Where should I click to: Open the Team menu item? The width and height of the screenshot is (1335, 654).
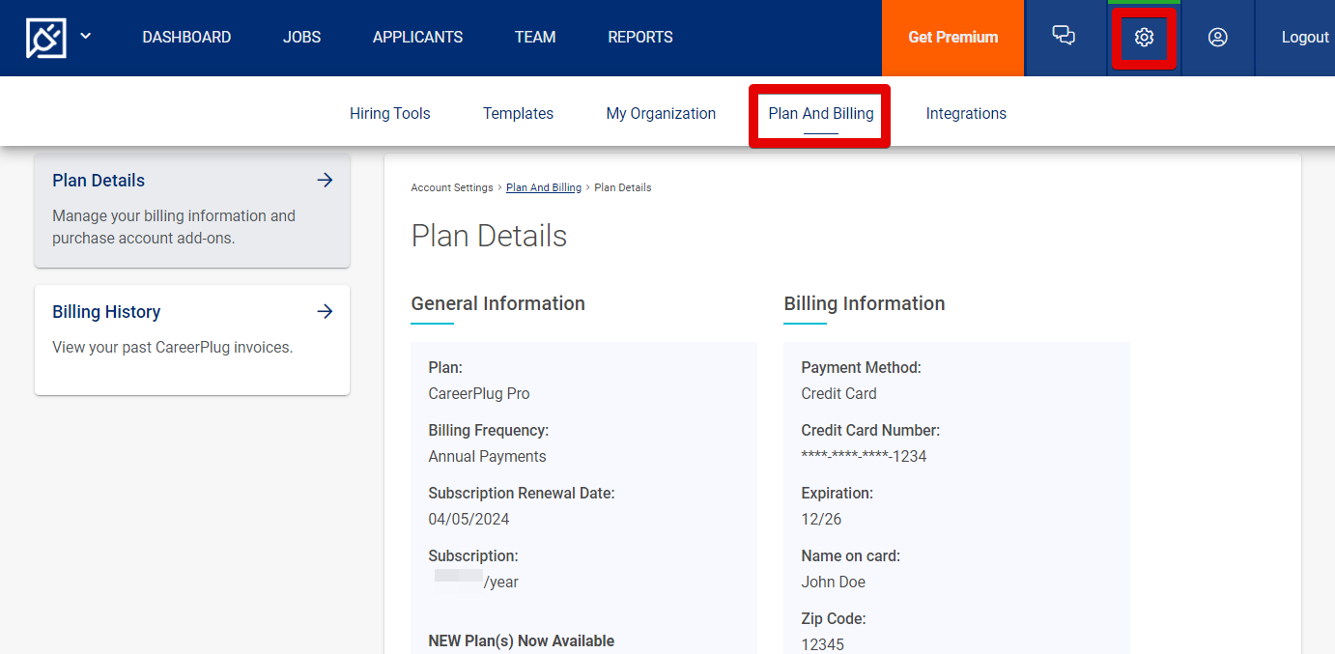pos(534,37)
